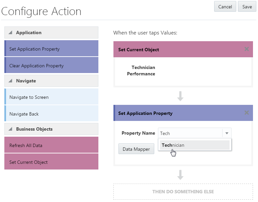Viewport: 258px width, 202px height.
Task: Click the Cancel button
Action: pyautogui.click(x=225, y=7)
